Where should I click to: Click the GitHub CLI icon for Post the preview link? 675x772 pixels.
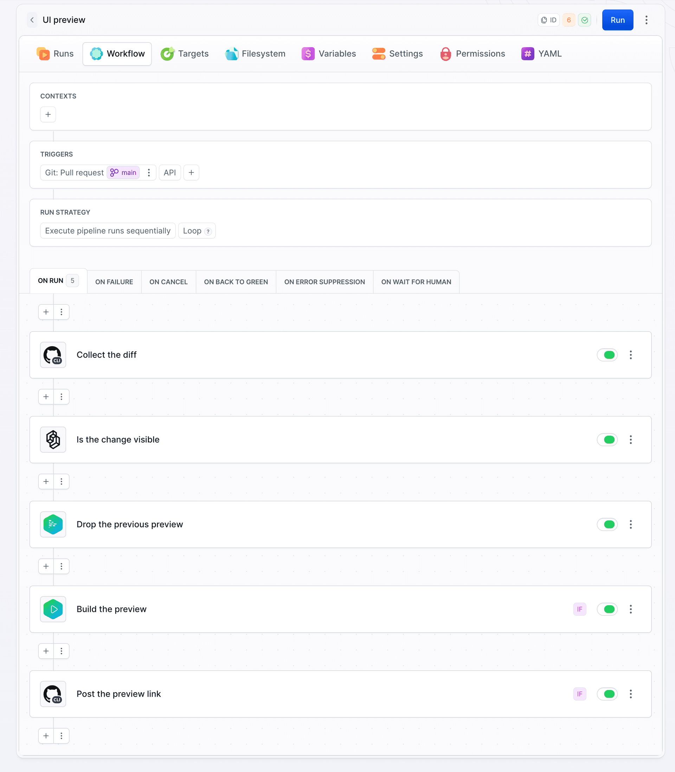53,694
